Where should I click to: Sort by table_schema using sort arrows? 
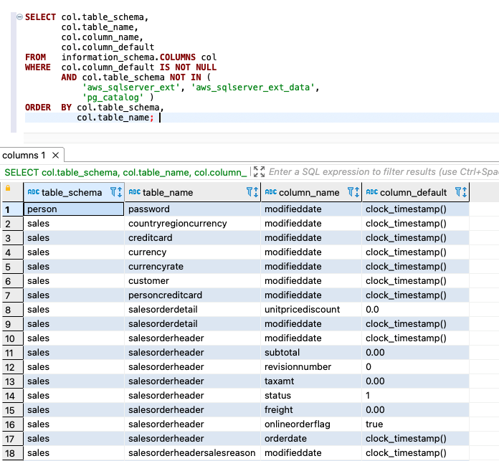click(x=120, y=192)
